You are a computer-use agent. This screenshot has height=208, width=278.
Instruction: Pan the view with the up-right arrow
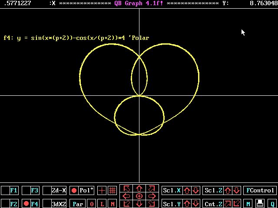(152, 188)
